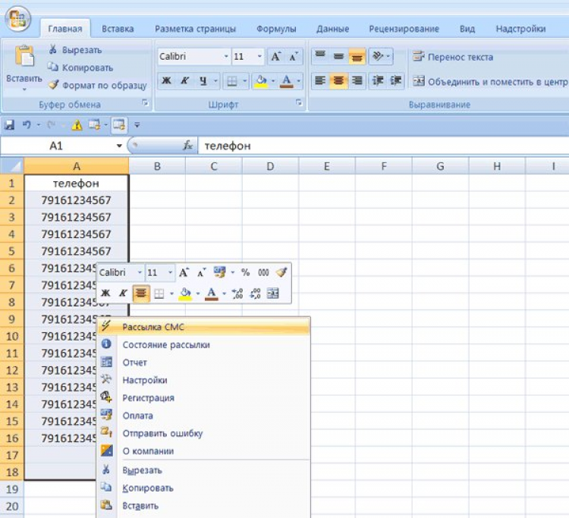Click Вырезать in the ribbon clipboard group
The image size is (569, 518).
(75, 50)
